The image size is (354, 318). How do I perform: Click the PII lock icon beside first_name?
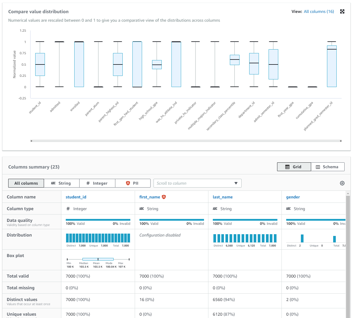click(164, 197)
